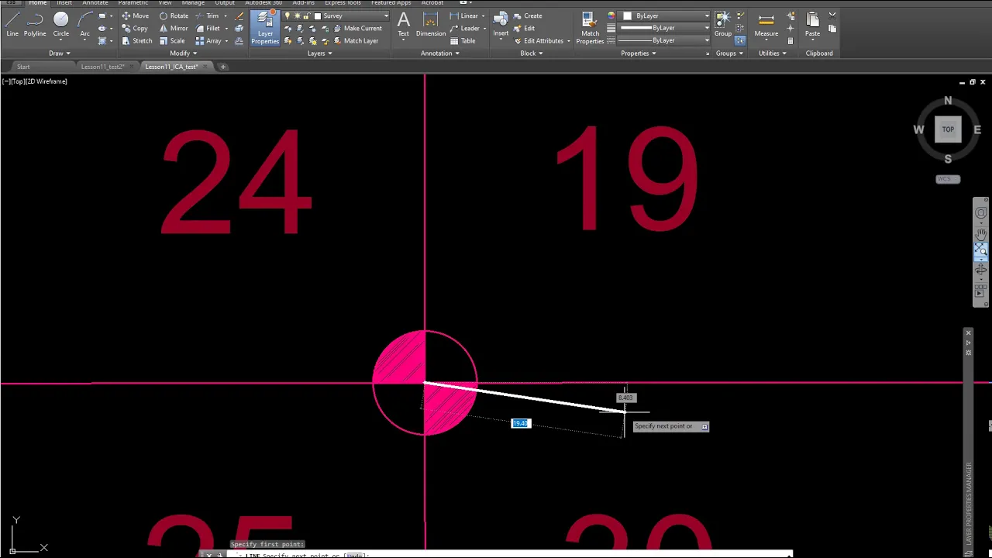Select the Arc tool
The width and height of the screenshot is (992, 558).
coord(84,24)
